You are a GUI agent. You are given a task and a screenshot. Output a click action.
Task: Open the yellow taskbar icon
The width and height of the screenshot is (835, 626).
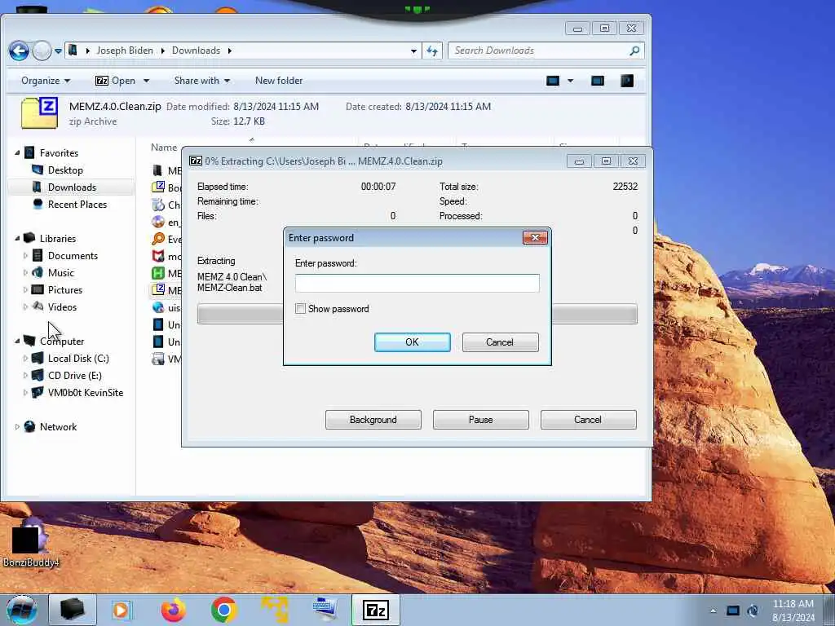pyautogui.click(x=274, y=610)
